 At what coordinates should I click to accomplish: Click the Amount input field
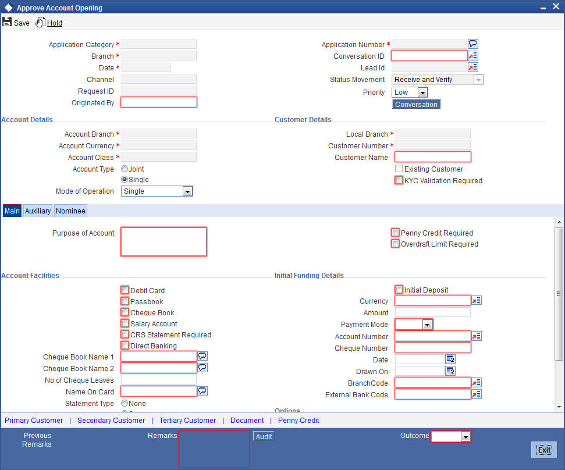(x=433, y=312)
